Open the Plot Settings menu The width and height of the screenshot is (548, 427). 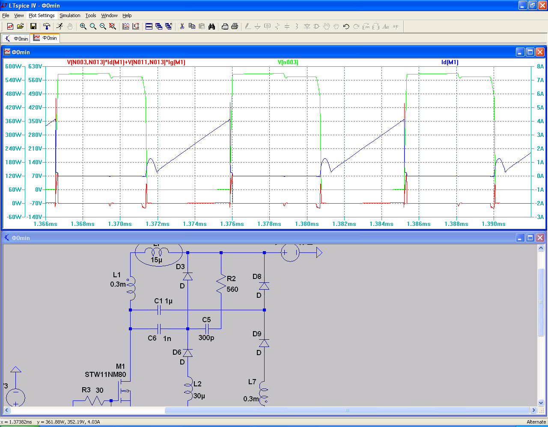[42, 15]
